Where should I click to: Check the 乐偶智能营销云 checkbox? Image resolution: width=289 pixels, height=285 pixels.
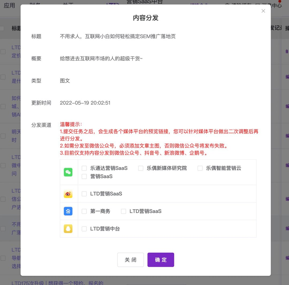[x=200, y=168]
